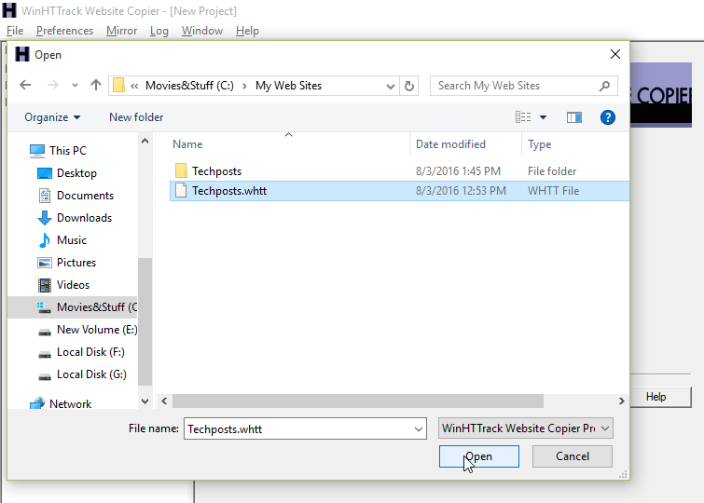Screen dimensions: 704x503
Task: Click the Techposts.whtt file icon
Action: tap(181, 191)
